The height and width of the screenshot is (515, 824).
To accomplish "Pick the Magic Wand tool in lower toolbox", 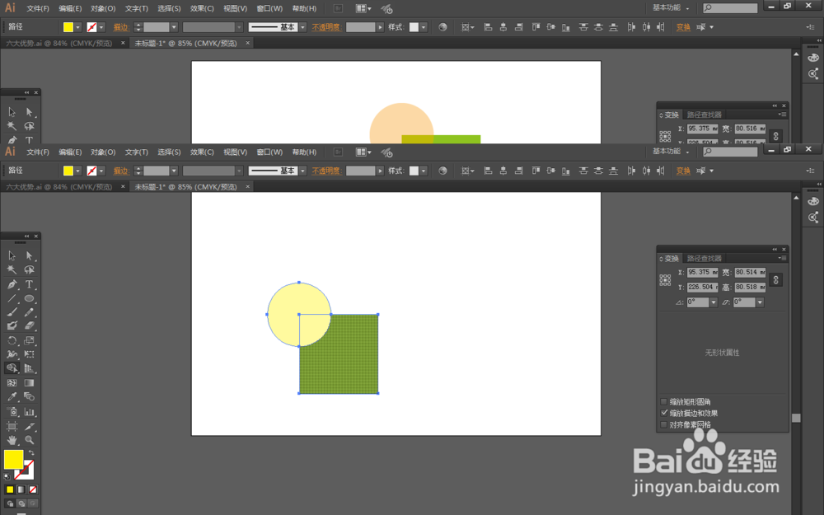I will (x=12, y=269).
